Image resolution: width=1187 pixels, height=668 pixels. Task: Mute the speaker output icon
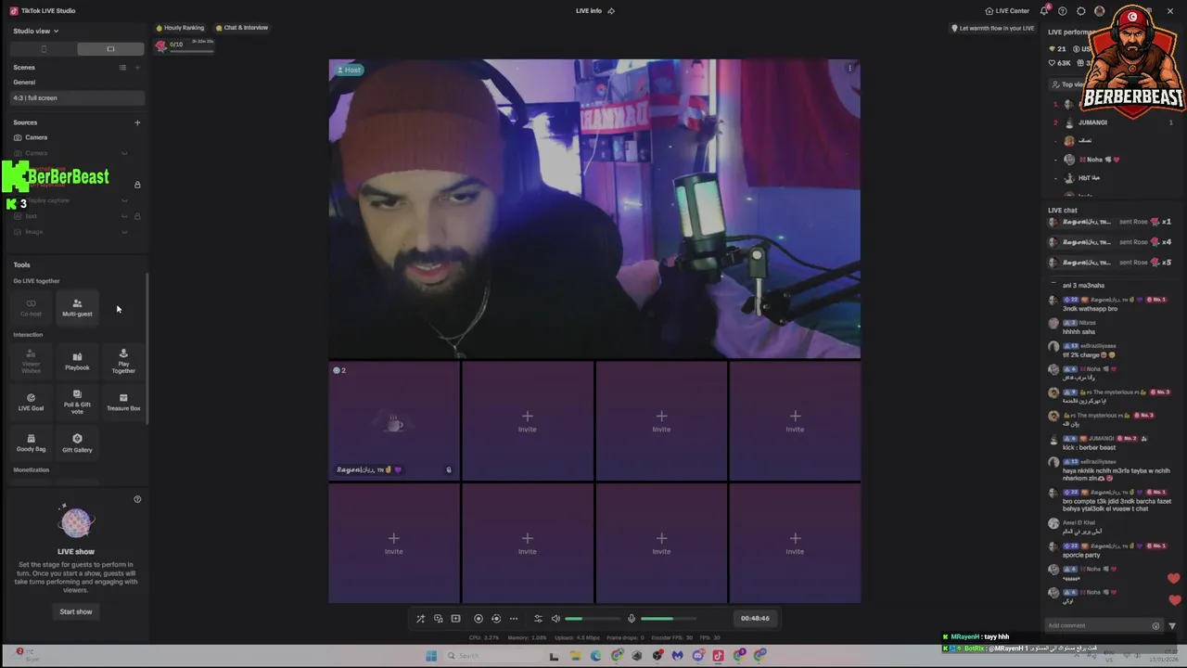click(555, 619)
